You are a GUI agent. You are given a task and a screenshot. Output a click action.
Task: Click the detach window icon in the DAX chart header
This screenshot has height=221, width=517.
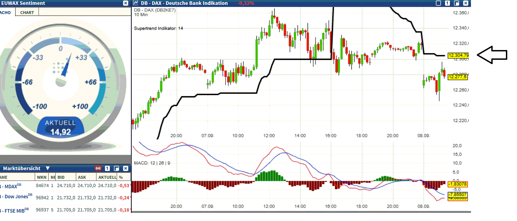456,3
